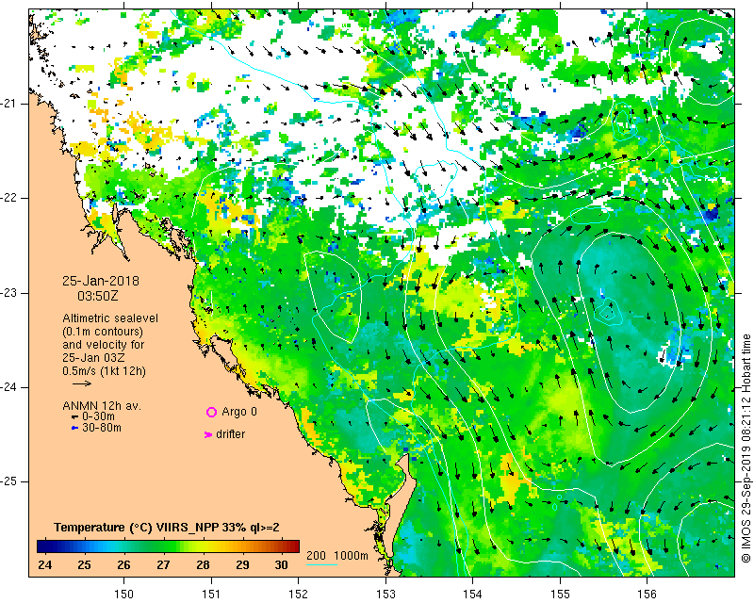Click the 'Argo 0' legend label
The width and height of the screenshot is (754, 603).
239,412
